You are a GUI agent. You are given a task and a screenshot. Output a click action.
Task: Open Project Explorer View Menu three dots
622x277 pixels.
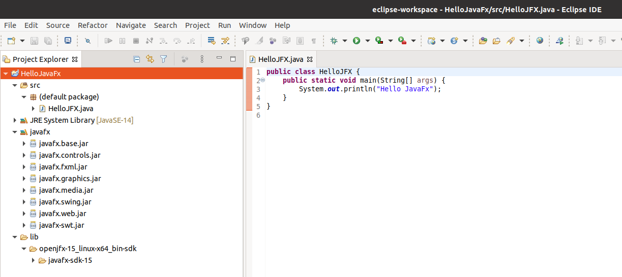201,59
